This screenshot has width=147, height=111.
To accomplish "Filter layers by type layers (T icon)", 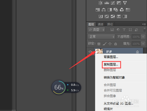I will coord(124,29).
